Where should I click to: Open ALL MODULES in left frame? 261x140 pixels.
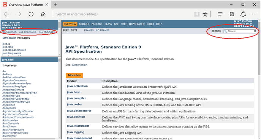click(47, 32)
